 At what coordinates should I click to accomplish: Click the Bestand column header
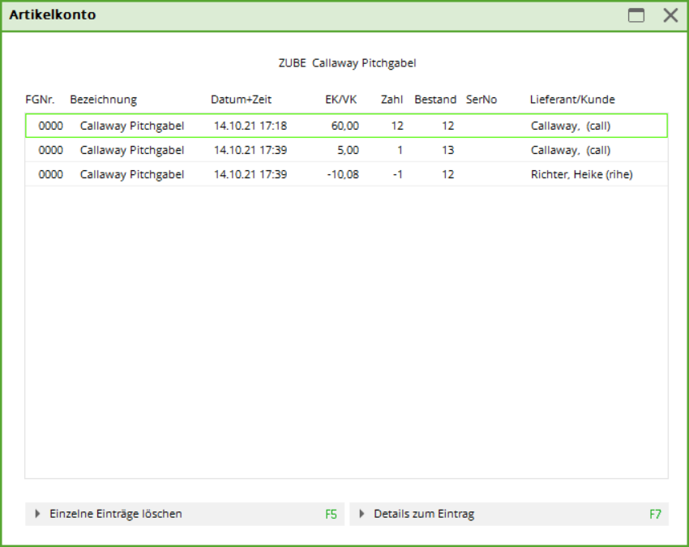(x=435, y=100)
